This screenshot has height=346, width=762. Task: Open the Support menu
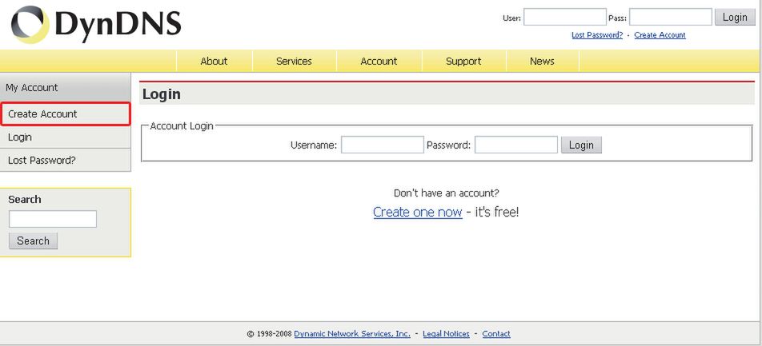pos(463,62)
